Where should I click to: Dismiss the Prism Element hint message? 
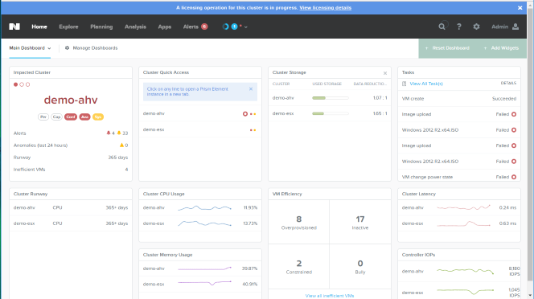(251, 89)
